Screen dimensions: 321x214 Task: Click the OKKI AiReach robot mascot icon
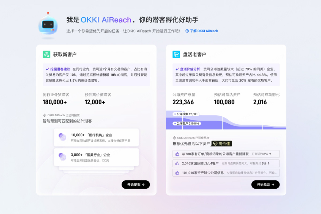point(48,25)
